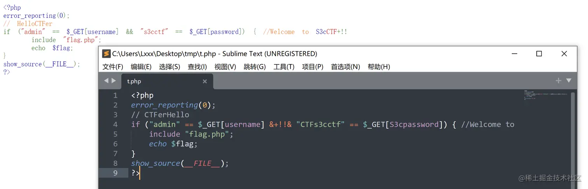This screenshot has height=189, width=588.
Task: Open the 选择(S) menu
Action: (170, 67)
